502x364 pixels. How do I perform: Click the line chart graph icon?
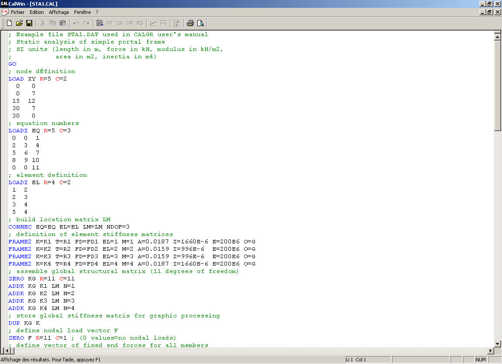(x=153, y=23)
